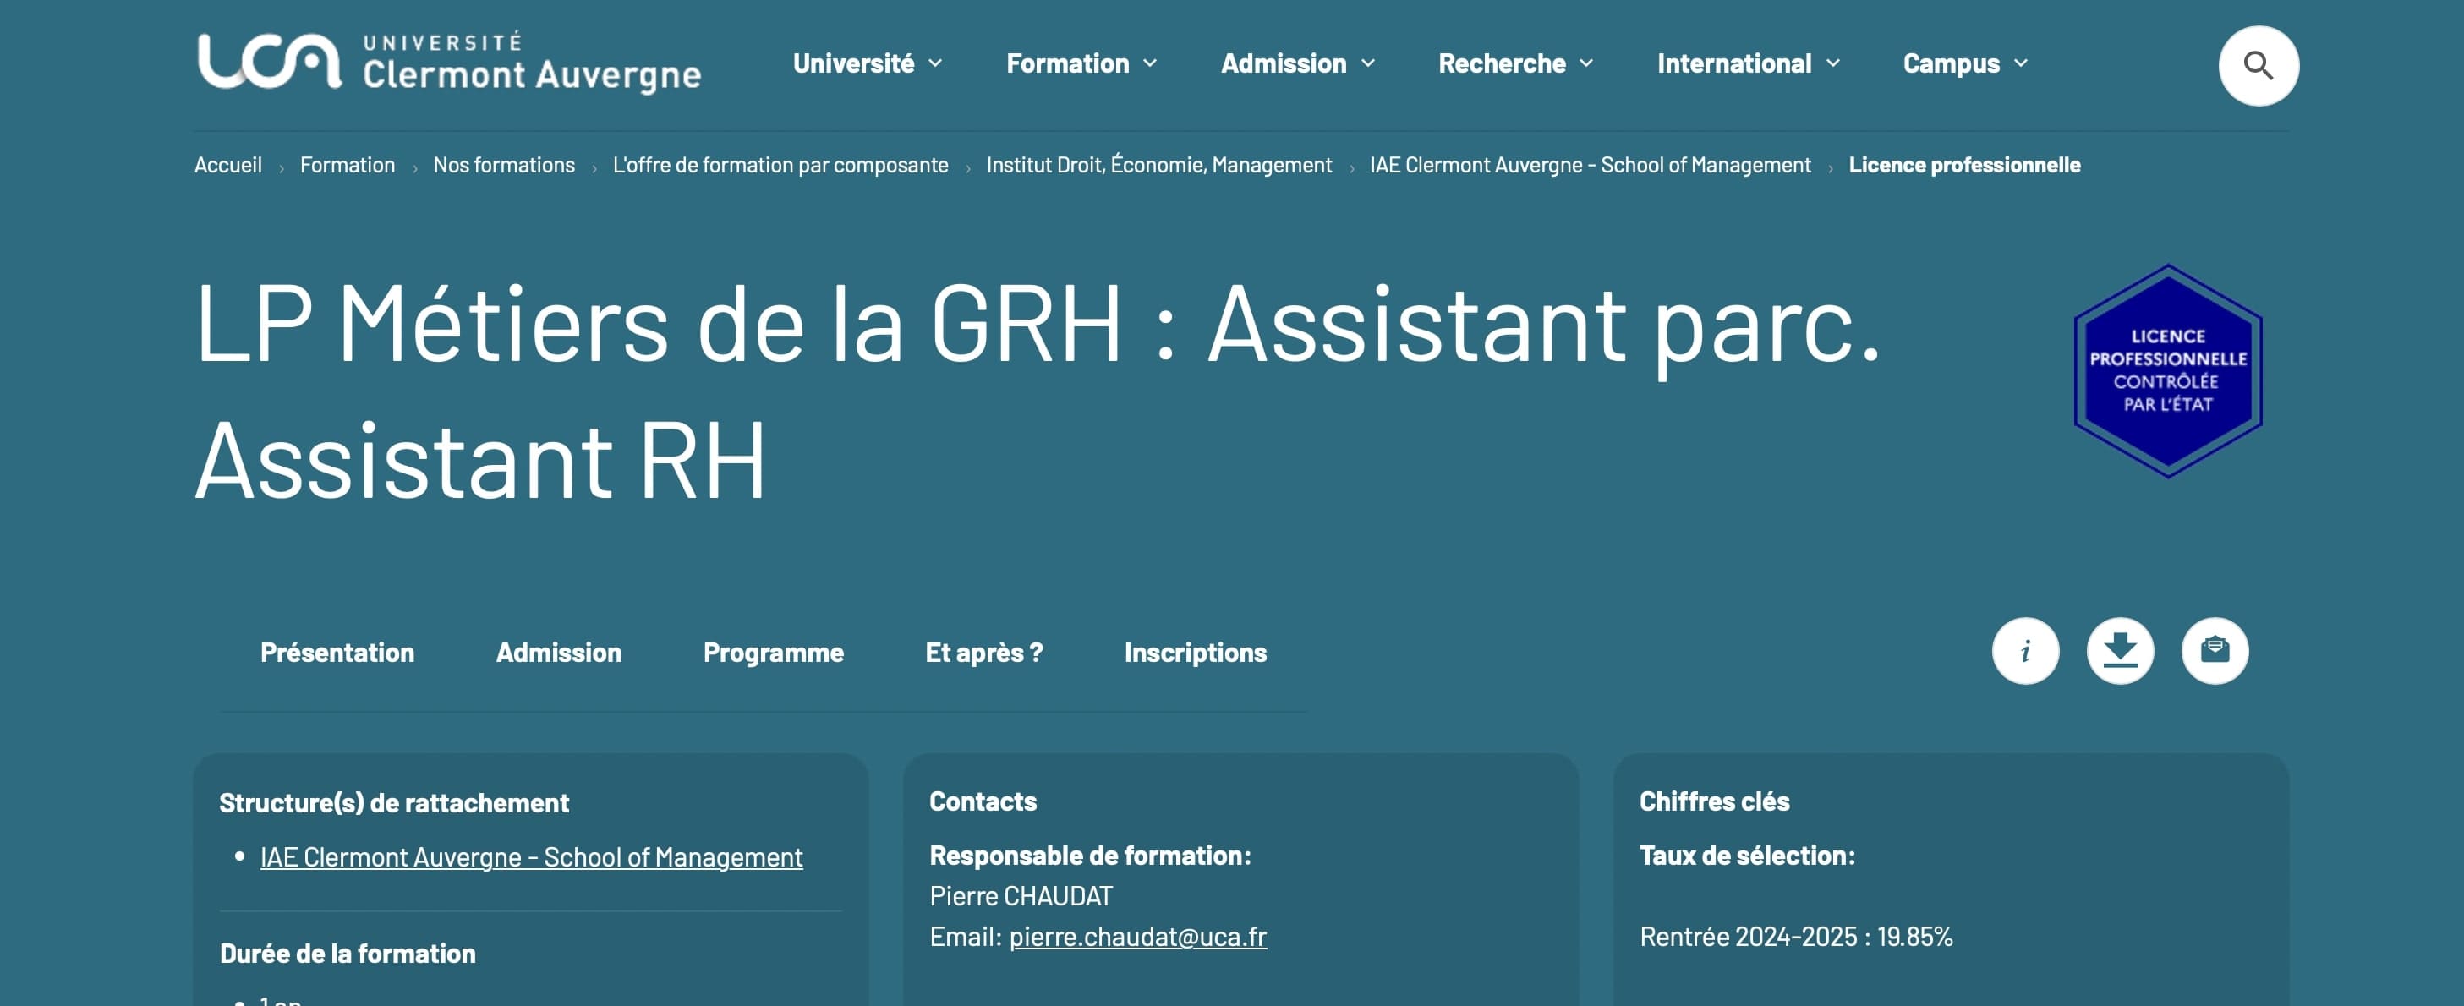Open L'offre de formation par composante breadcrumb
Screen dimensions: 2464x1006
pos(780,165)
